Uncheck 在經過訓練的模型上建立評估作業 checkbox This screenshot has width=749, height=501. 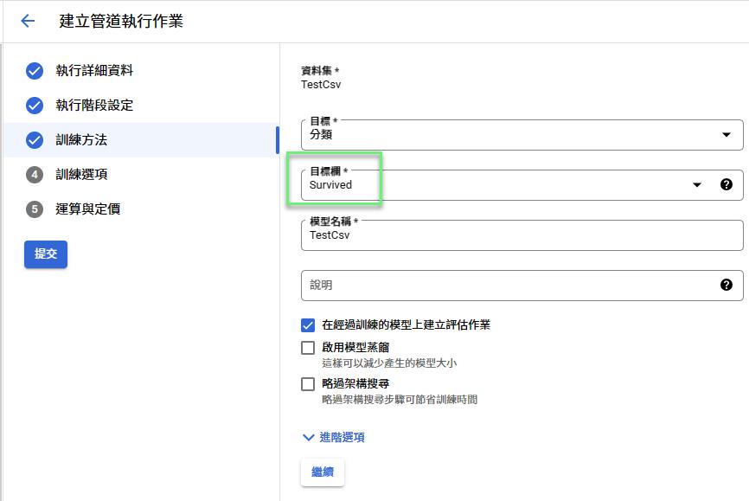(x=308, y=325)
